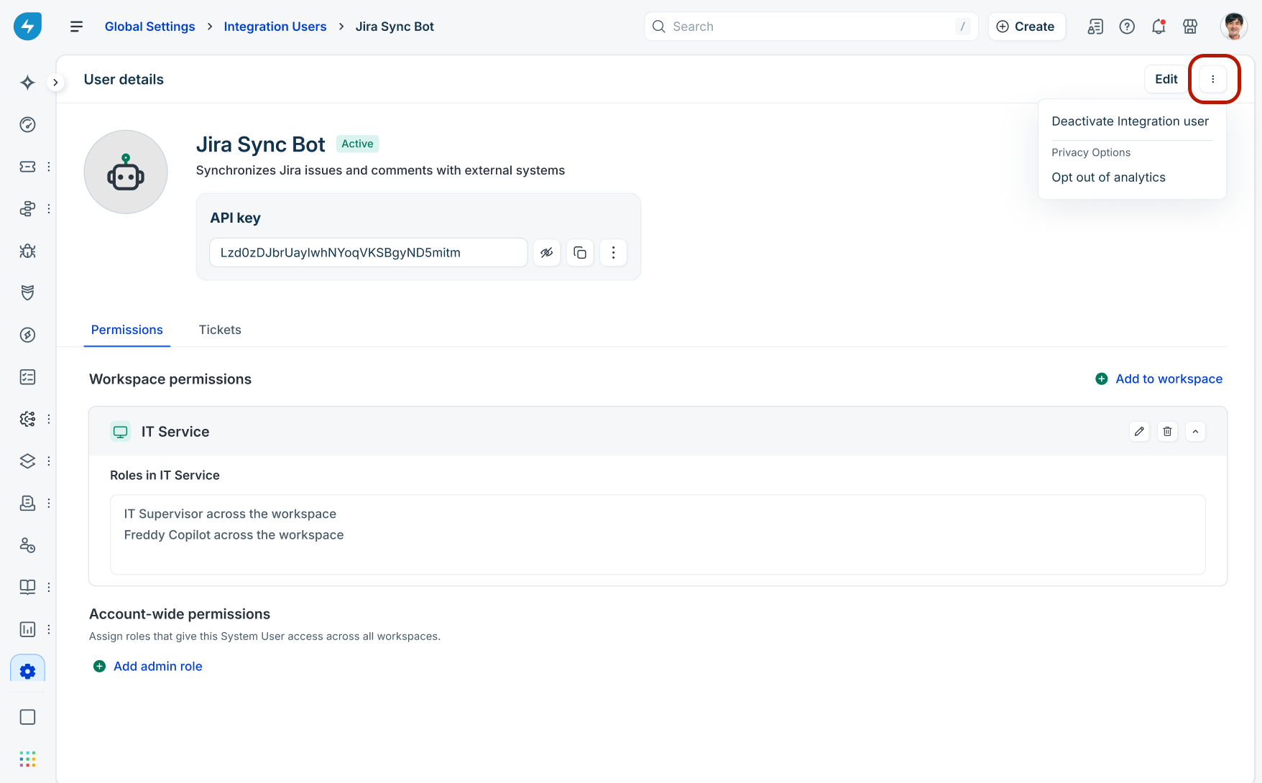Open the colorful apps grid switcher
1262x783 pixels.
[x=27, y=759]
